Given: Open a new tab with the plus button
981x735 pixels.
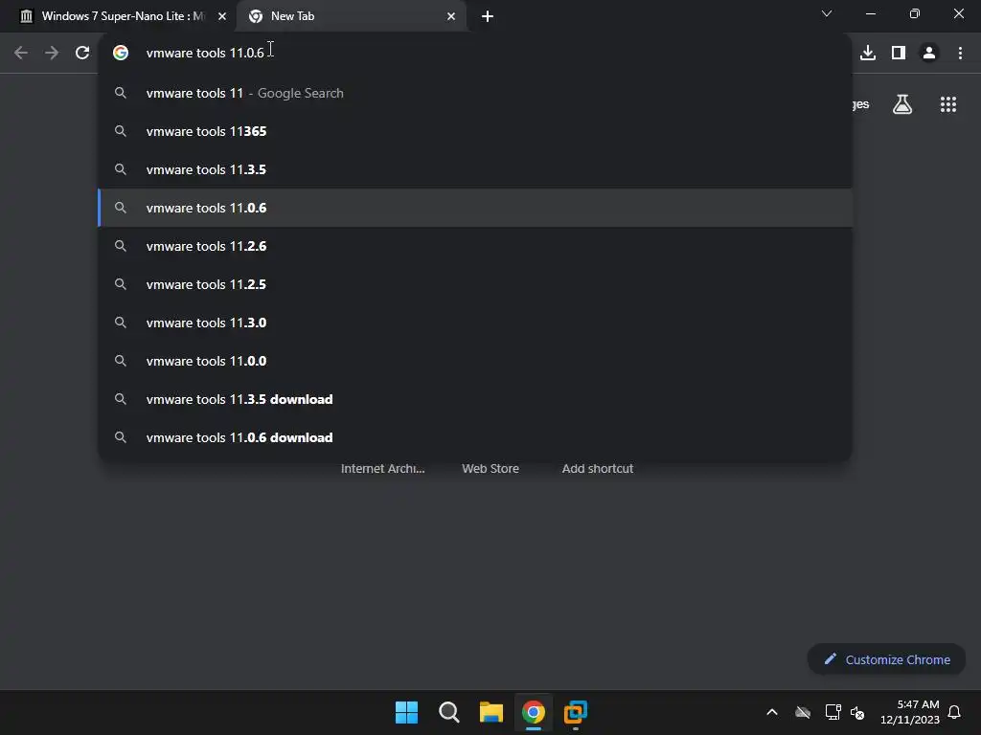Looking at the screenshot, I should tap(488, 16).
